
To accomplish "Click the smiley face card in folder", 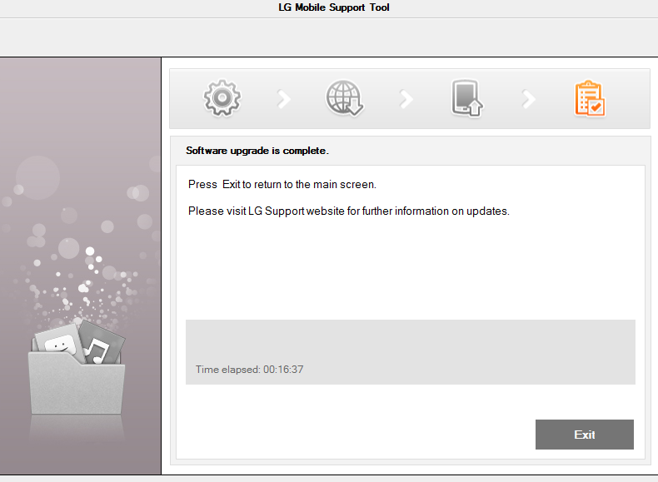I will point(59,344).
